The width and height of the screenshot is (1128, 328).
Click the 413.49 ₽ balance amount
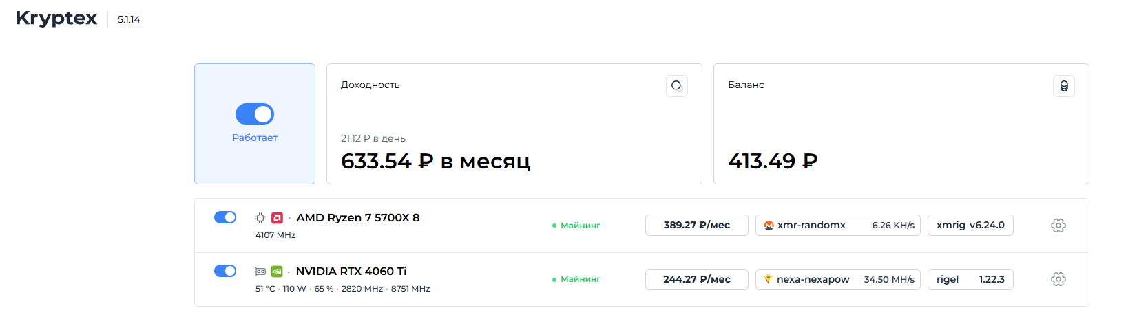(x=773, y=162)
